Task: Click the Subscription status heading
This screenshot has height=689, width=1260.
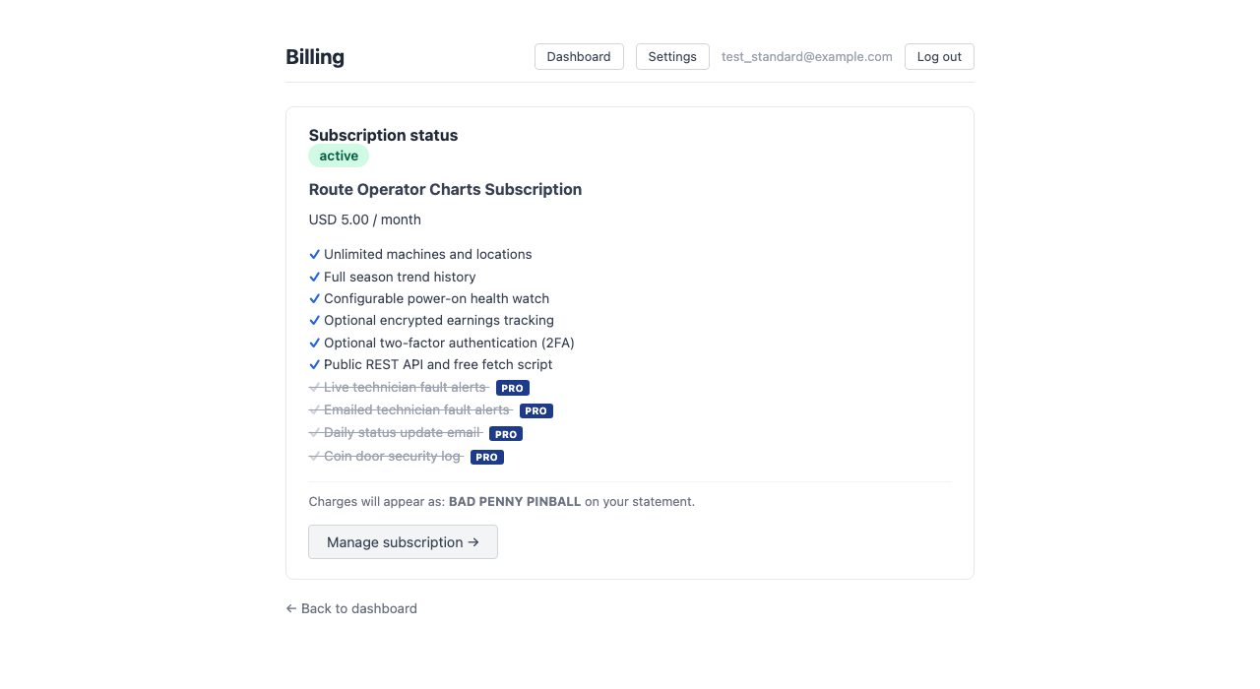Action: point(383,135)
